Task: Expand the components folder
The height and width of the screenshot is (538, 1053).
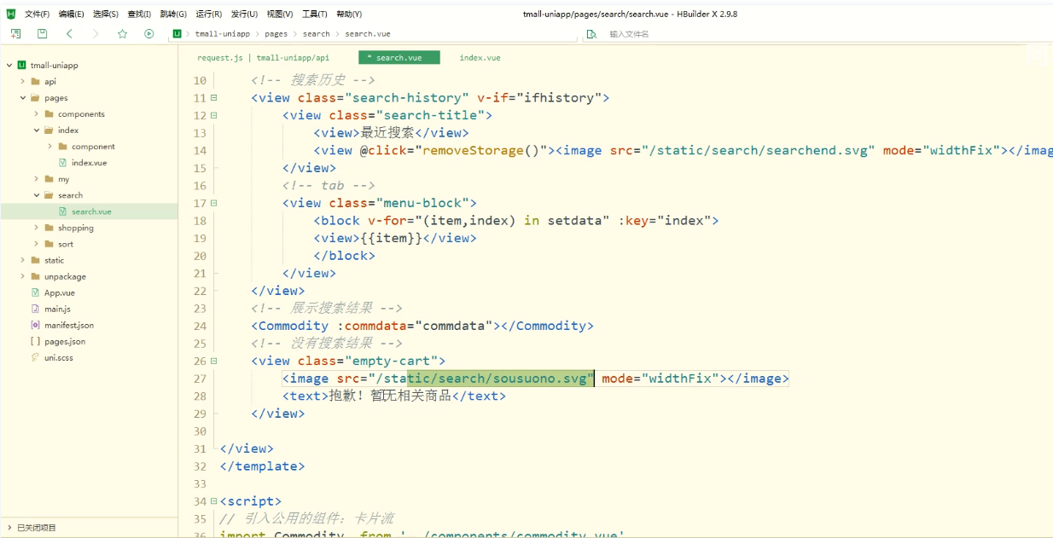Action: click(x=37, y=113)
